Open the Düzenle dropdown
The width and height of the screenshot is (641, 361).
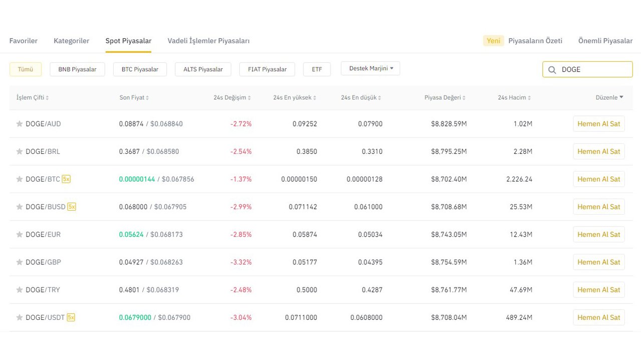click(609, 98)
